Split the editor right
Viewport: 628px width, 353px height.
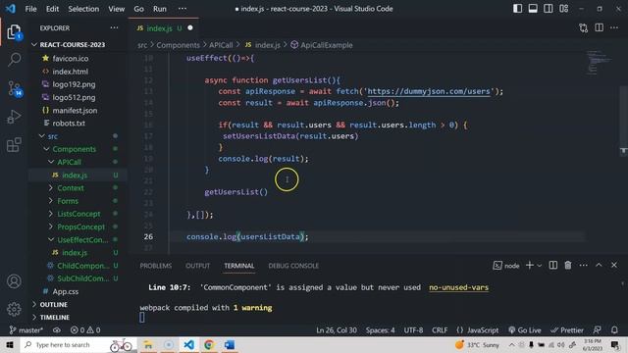600,27
